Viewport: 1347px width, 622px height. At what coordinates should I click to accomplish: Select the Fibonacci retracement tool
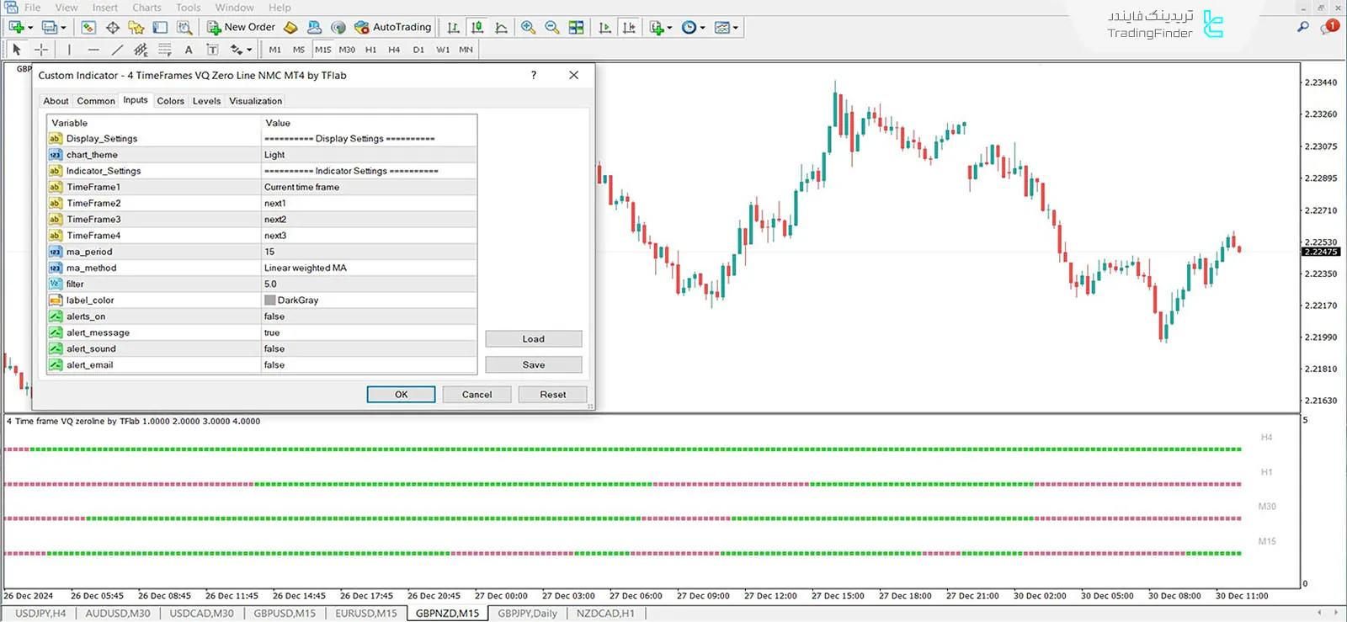click(165, 50)
